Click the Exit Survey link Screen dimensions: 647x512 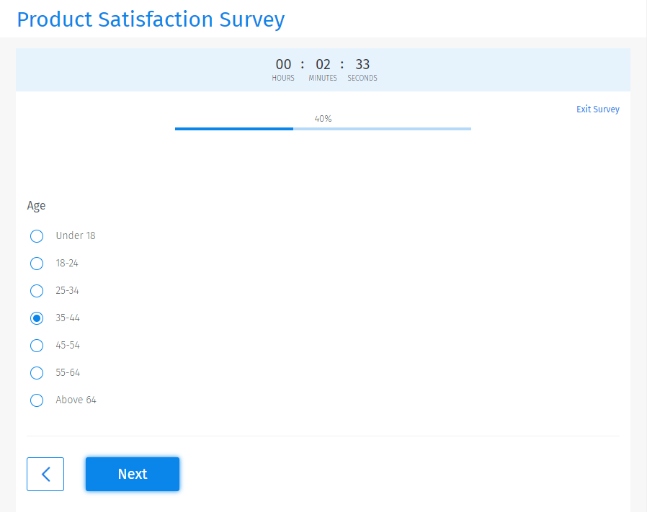coord(597,109)
